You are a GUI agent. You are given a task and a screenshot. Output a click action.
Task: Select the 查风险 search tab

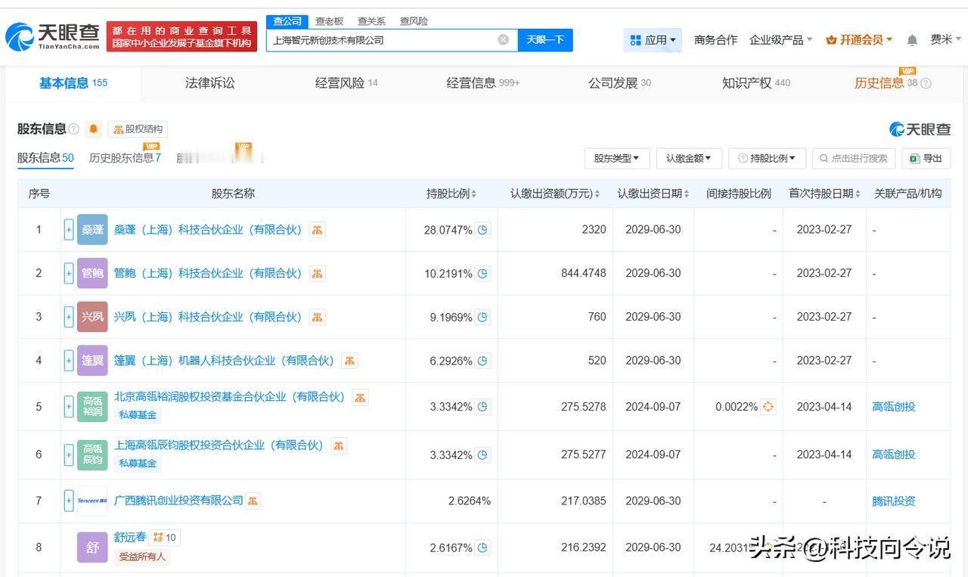pyautogui.click(x=414, y=21)
